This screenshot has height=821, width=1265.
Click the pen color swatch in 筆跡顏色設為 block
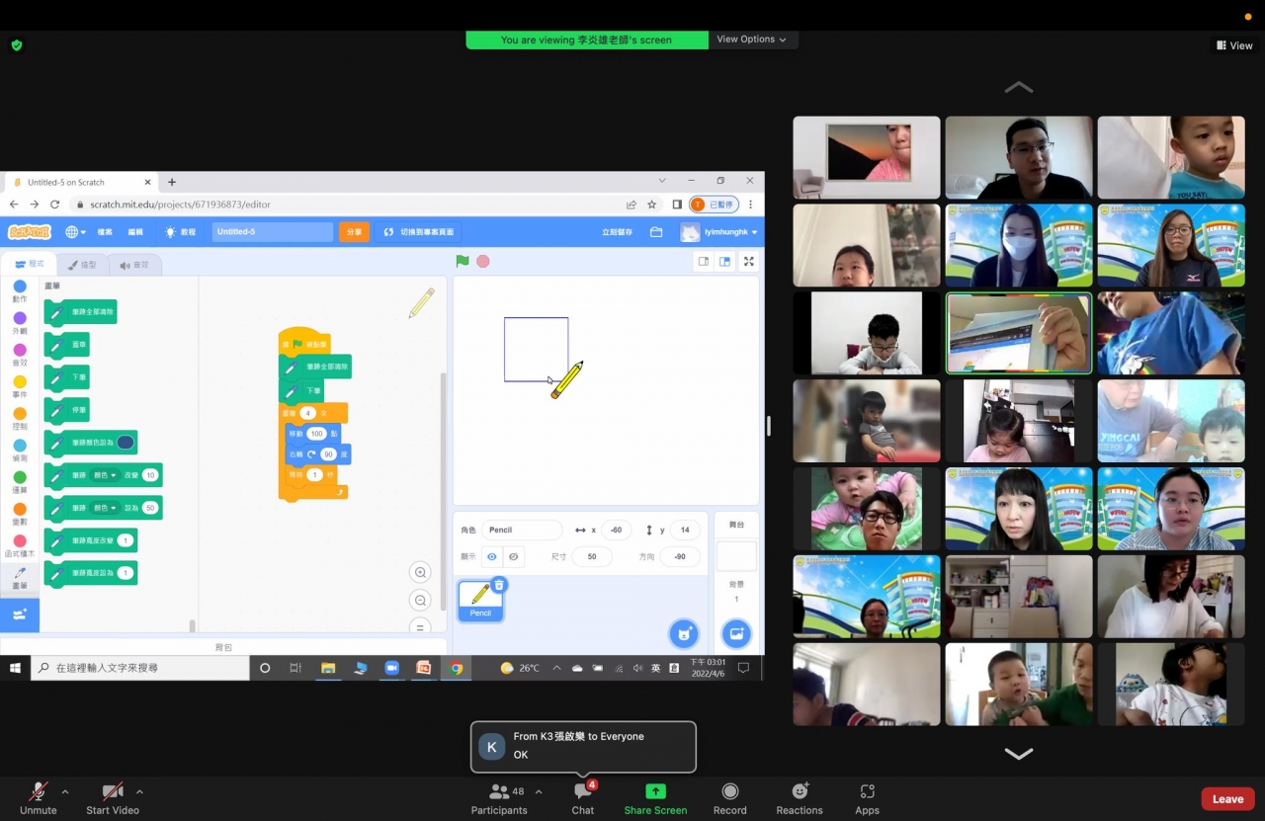(126, 443)
